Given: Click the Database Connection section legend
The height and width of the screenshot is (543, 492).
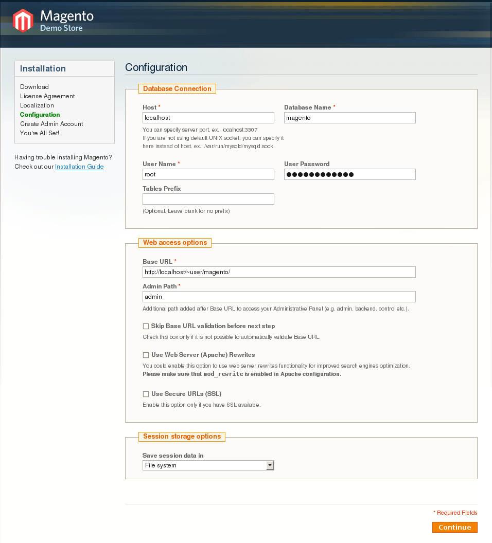Looking at the screenshot, I should point(177,88).
